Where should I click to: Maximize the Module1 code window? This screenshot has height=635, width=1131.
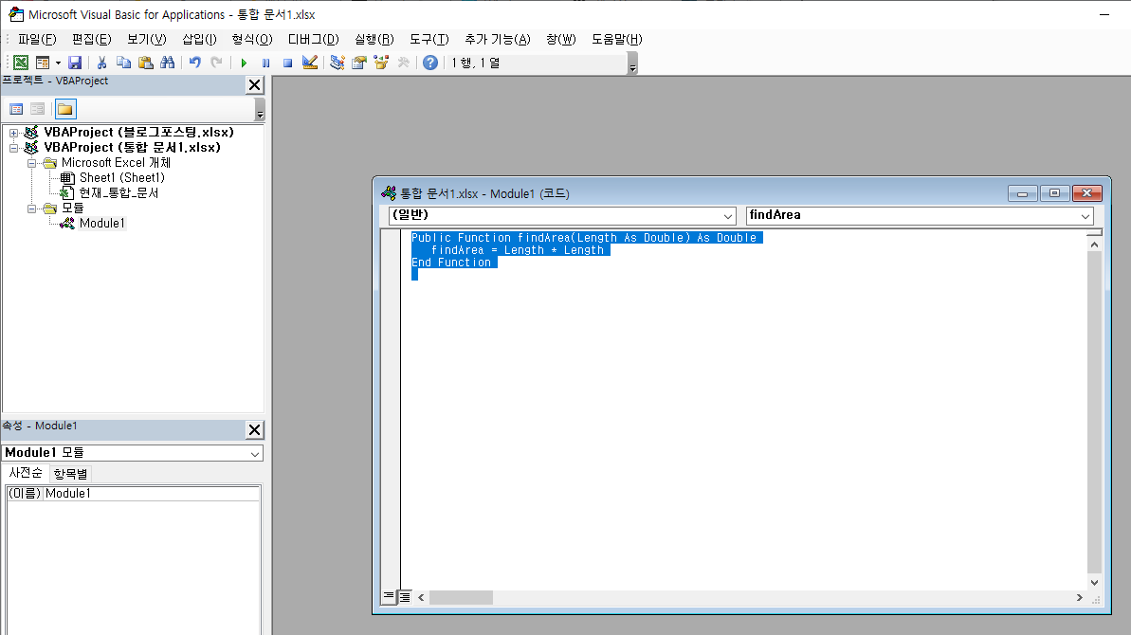pos(1054,193)
